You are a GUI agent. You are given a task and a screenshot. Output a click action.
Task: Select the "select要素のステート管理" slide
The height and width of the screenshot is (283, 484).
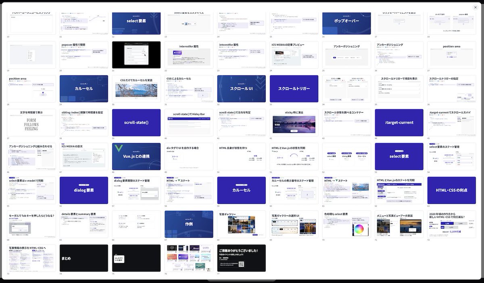pyautogui.click(x=452, y=156)
